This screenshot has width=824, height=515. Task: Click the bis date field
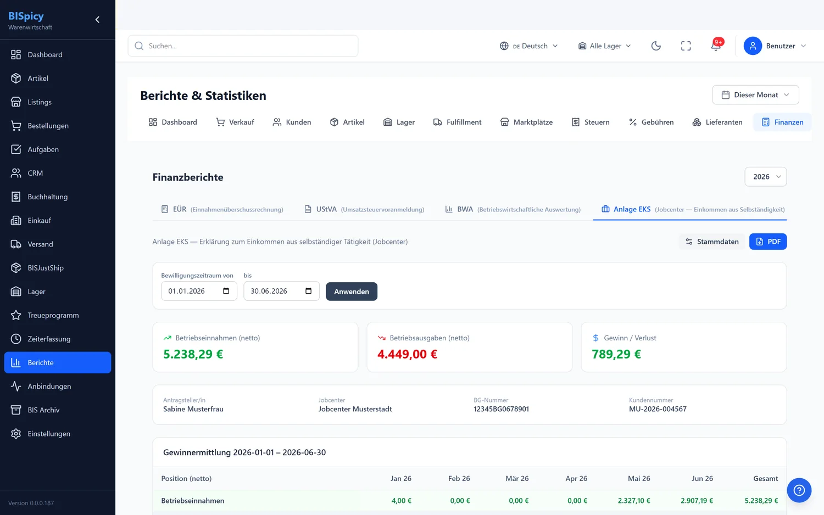(x=281, y=291)
